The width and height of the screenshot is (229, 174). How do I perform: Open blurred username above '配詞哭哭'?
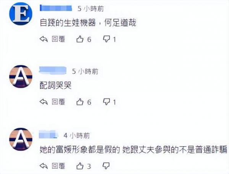tap(53, 70)
